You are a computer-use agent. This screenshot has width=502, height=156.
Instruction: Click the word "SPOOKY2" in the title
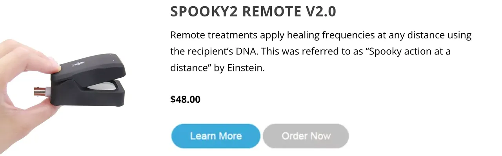coord(204,12)
